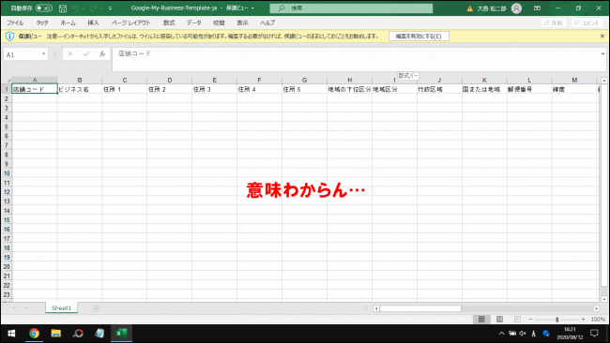Switch to the 挿入 tab
The image size is (610, 343).
pos(93,22)
